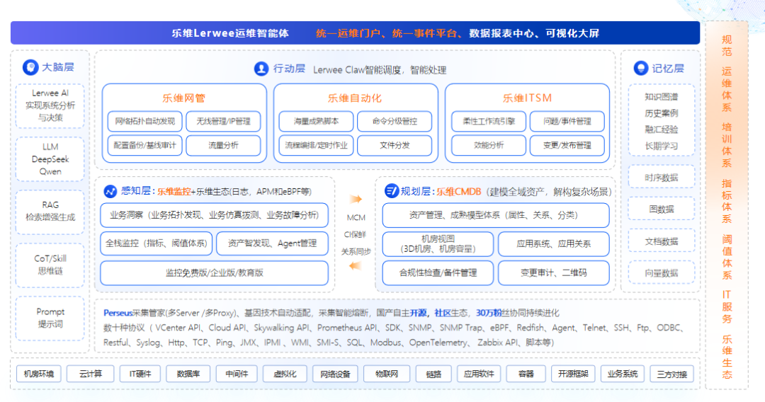Select 海量成熟脚本 under 乐维自动化
This screenshot has height=402, width=765.
tap(316, 121)
